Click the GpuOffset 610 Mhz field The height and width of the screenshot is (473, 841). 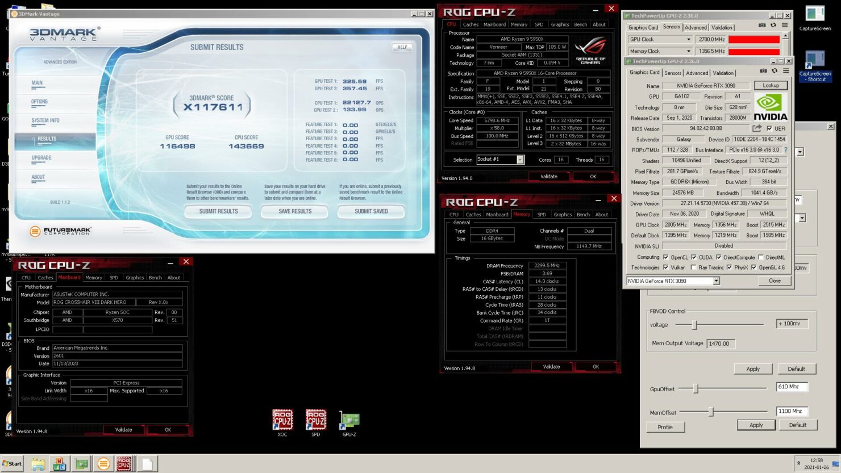pos(792,387)
